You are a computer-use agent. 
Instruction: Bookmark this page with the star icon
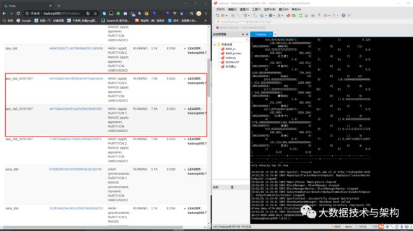(95, 13)
